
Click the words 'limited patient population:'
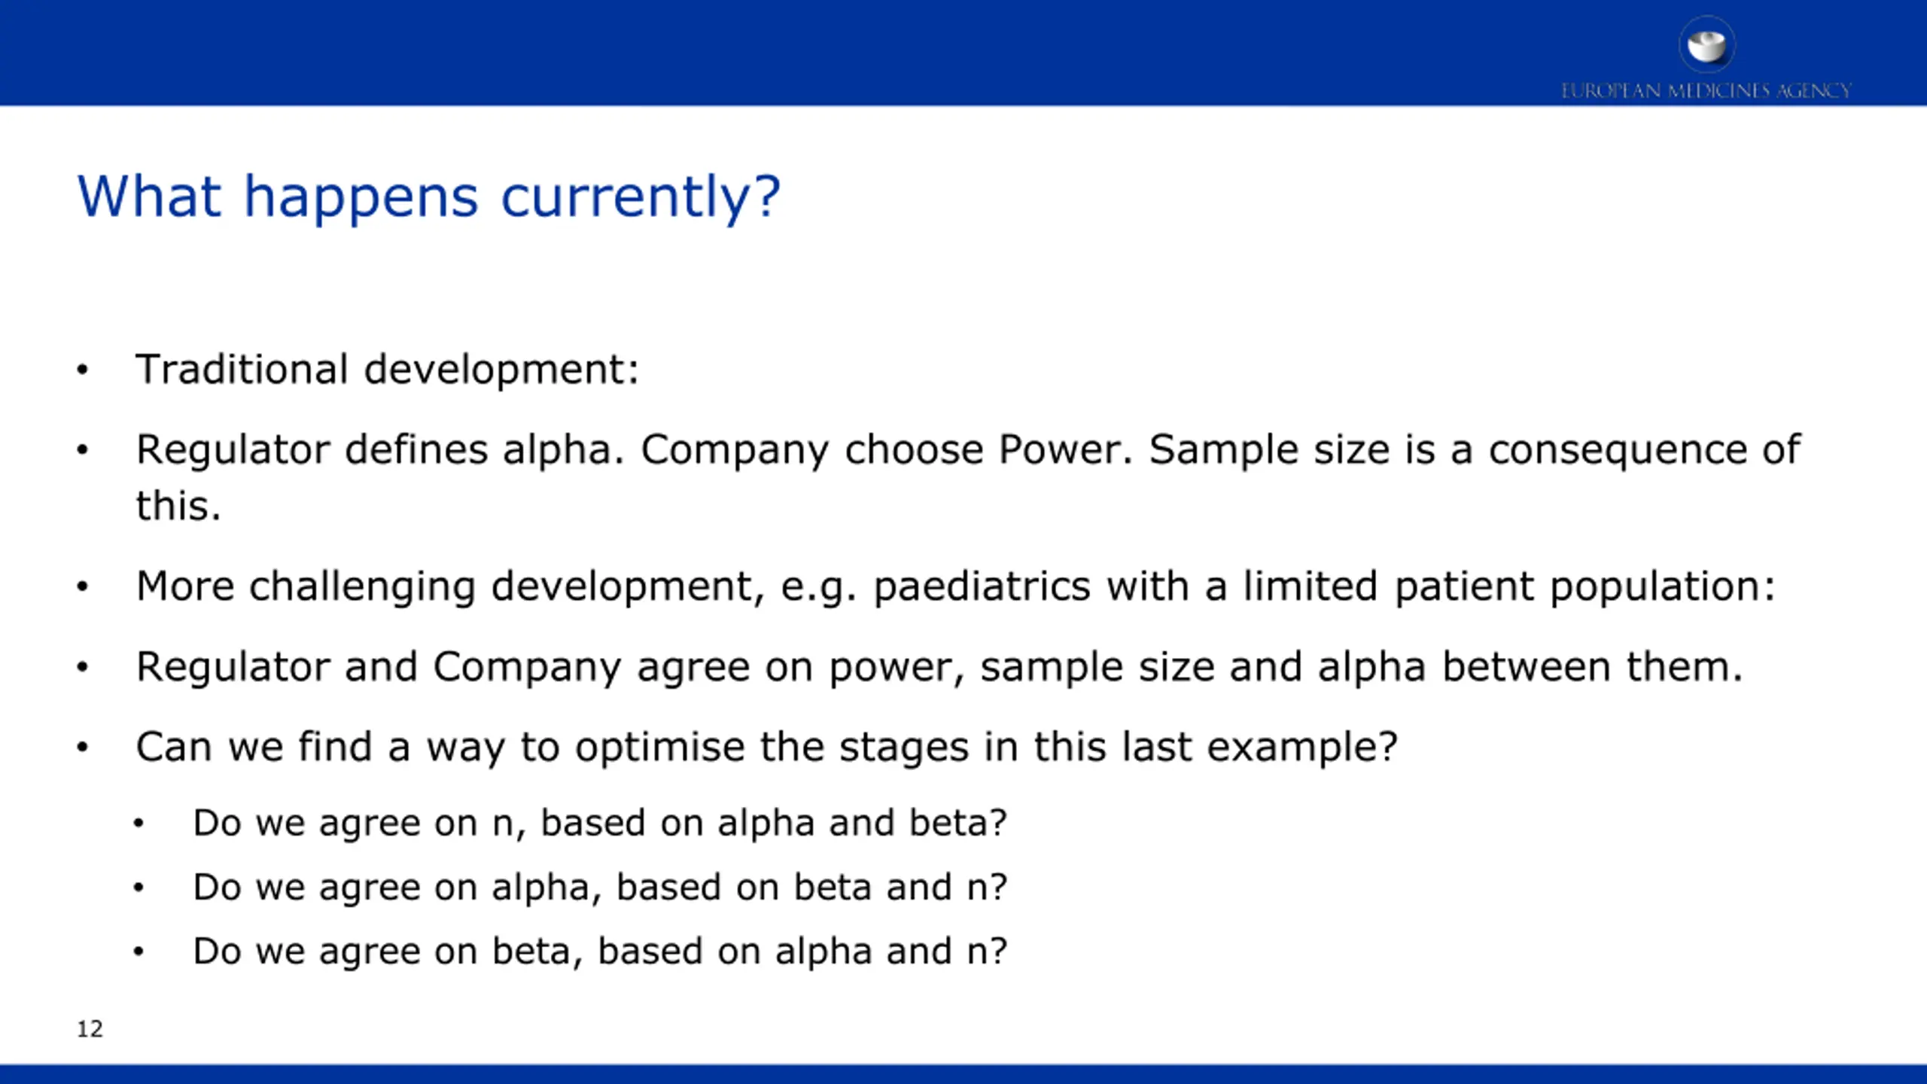click(1509, 586)
